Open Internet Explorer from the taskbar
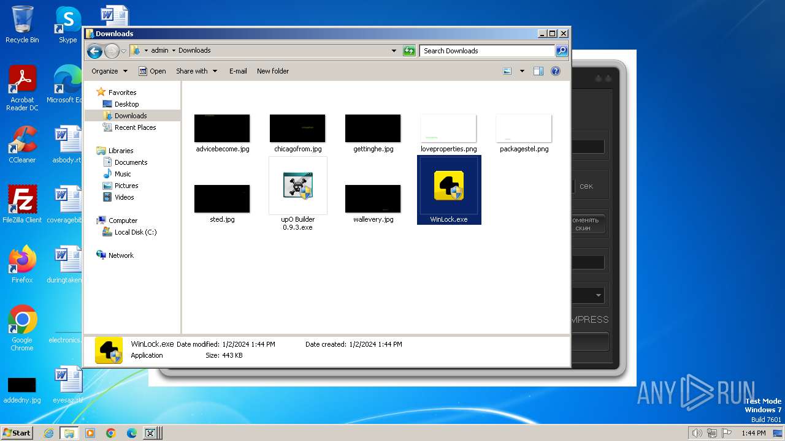 pyautogui.click(x=48, y=433)
